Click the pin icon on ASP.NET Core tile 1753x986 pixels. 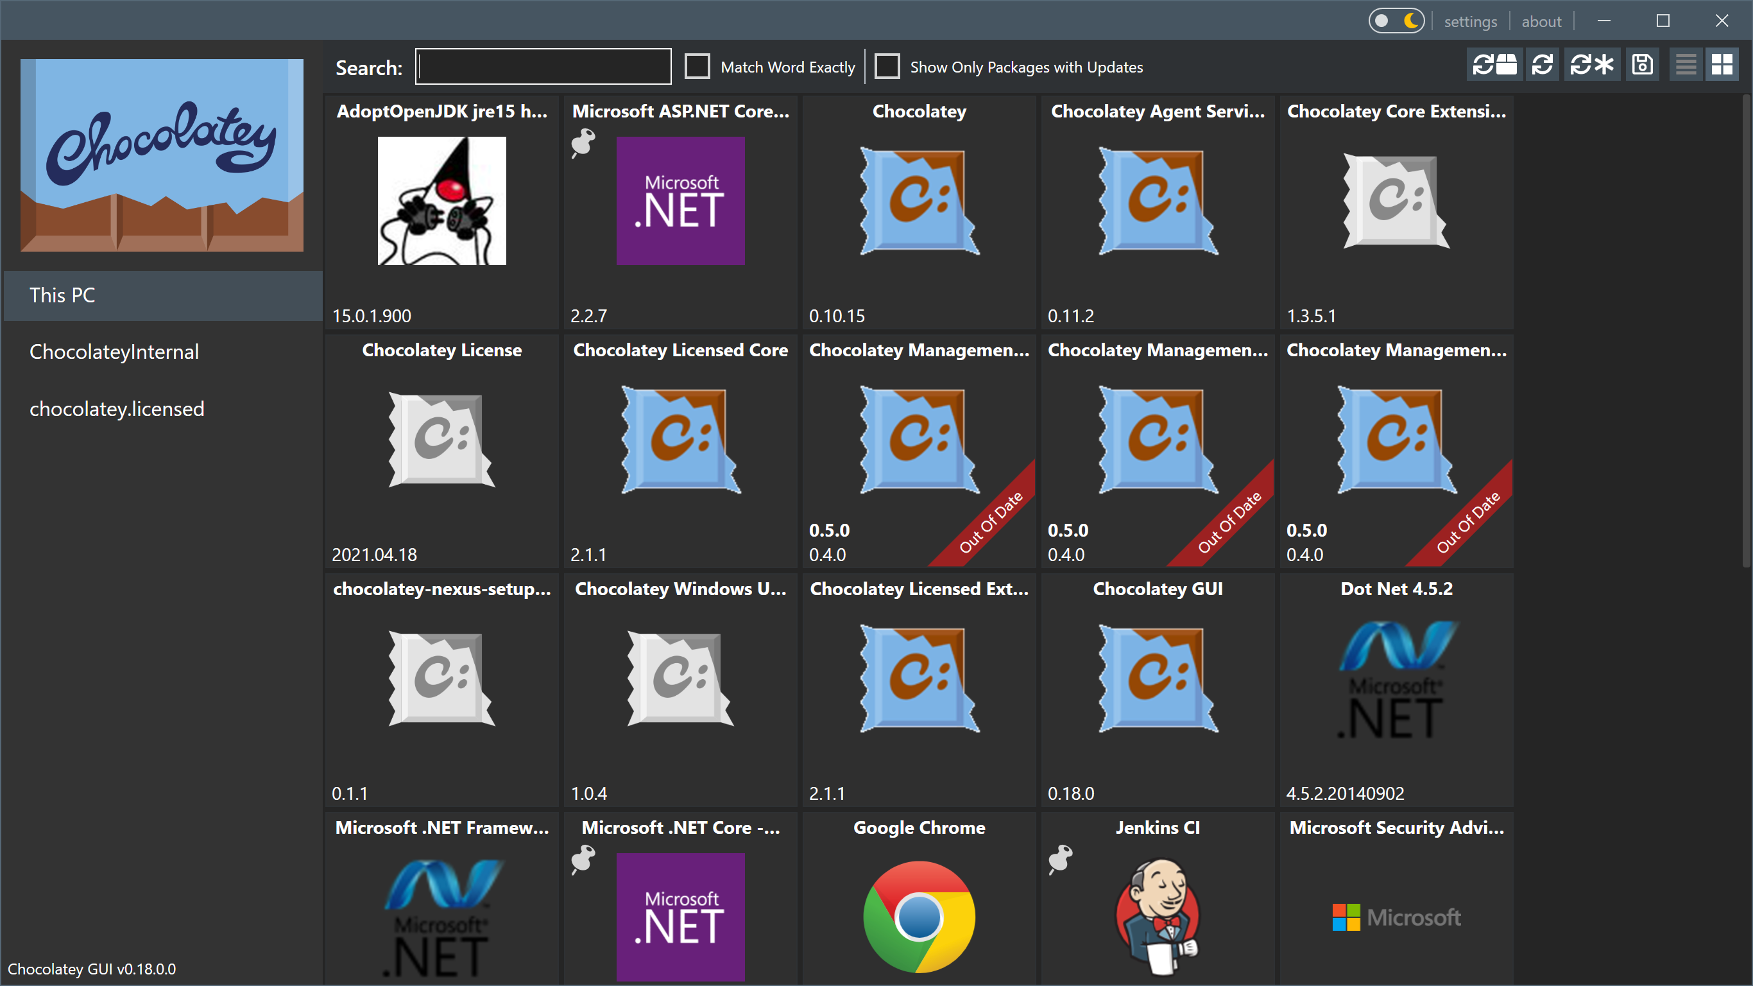583,144
